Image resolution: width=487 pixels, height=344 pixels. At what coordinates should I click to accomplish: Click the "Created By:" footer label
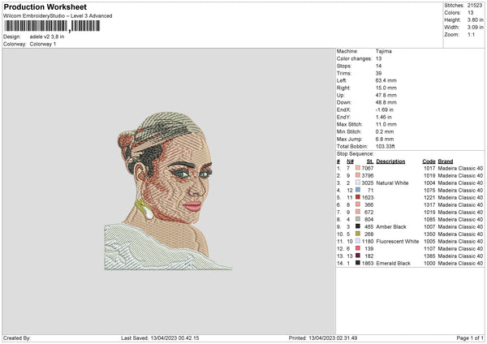click(17, 338)
